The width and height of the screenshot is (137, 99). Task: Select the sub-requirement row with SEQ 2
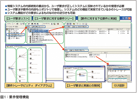tap(98, 33)
